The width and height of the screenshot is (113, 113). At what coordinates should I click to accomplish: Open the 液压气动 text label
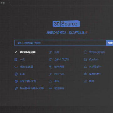(x=59, y=74)
